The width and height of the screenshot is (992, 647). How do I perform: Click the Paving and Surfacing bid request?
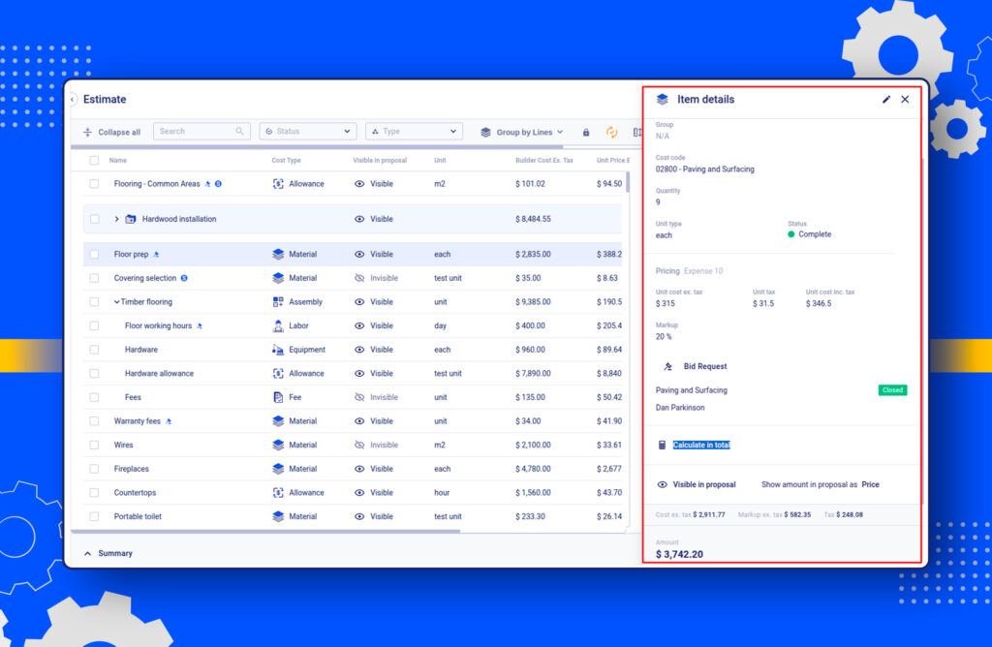[x=692, y=390]
